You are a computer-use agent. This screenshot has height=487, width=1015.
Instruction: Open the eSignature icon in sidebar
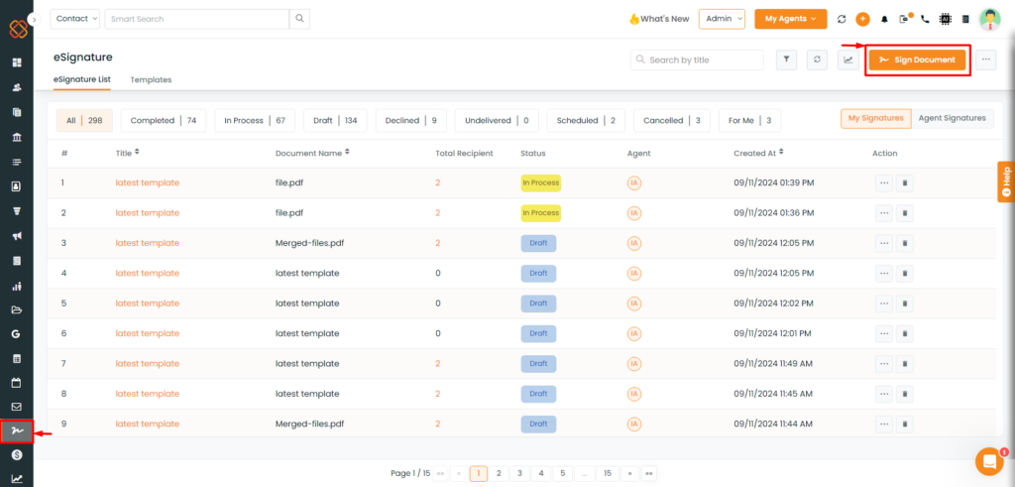[x=17, y=431]
